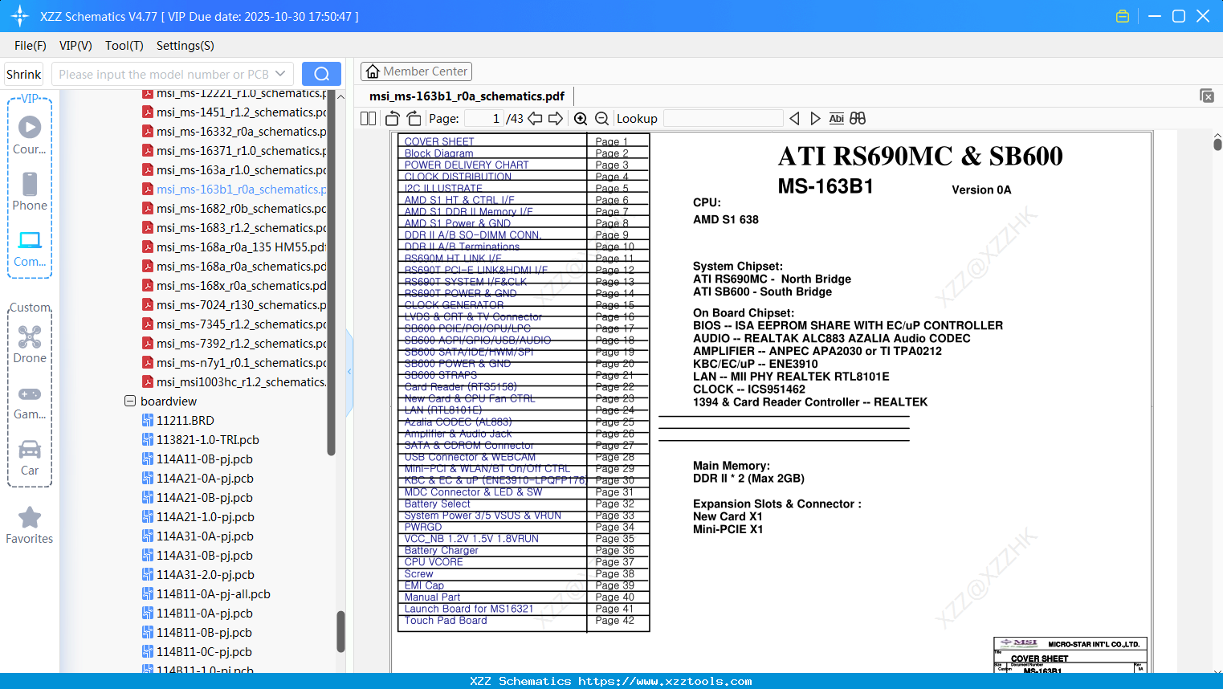Viewport: 1223px width, 689px height.
Task: Go to the next page arrow
Action: 556,119
